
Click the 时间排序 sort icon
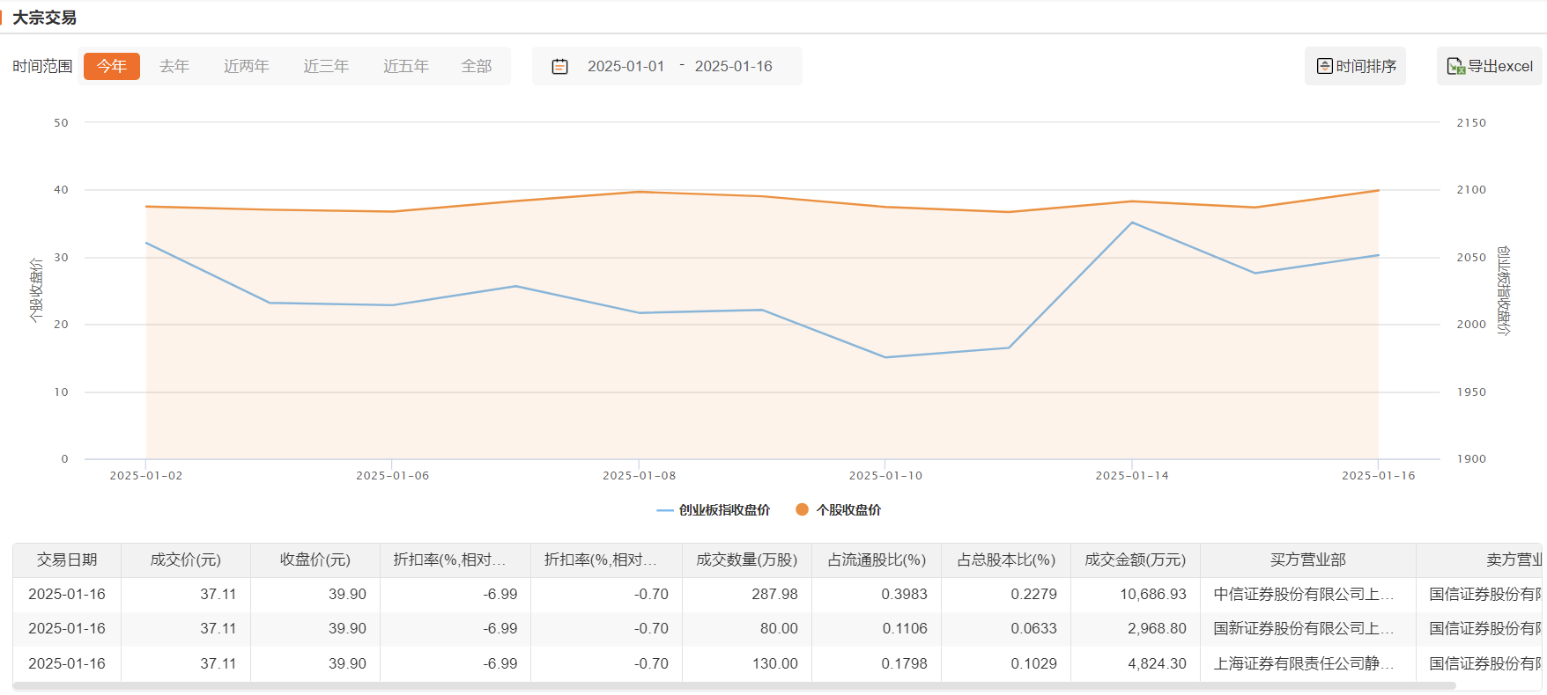pos(1324,67)
